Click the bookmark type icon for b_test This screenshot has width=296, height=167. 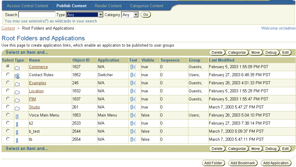[17, 133]
